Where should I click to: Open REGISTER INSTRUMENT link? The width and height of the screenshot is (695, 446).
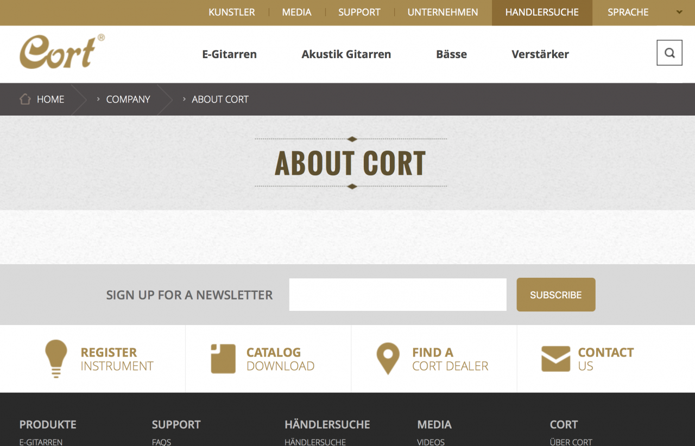[x=117, y=359]
